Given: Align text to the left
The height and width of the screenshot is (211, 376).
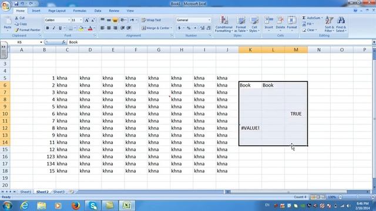Looking at the screenshot, I should tap(102, 28).
